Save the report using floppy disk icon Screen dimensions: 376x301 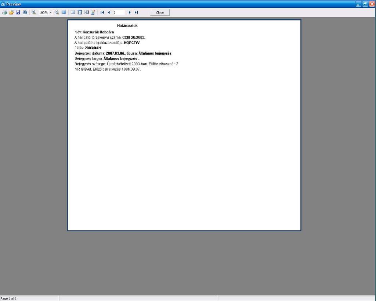click(18, 12)
